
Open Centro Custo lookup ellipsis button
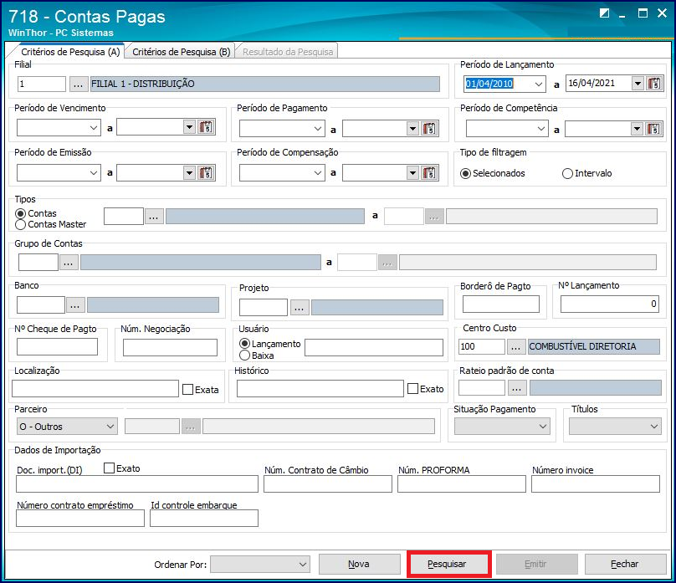click(x=516, y=346)
